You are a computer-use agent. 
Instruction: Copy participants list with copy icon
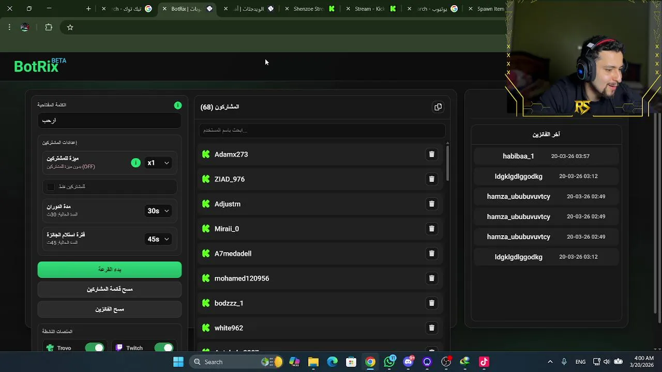pyautogui.click(x=438, y=107)
